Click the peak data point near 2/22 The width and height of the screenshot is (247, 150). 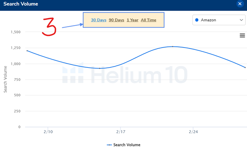pos(173,47)
